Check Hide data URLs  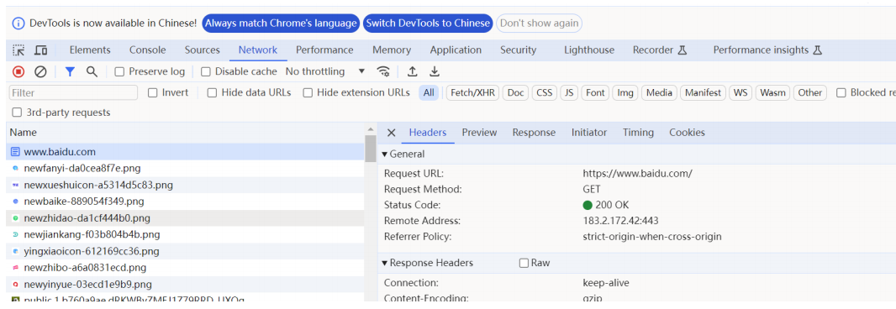(x=212, y=92)
